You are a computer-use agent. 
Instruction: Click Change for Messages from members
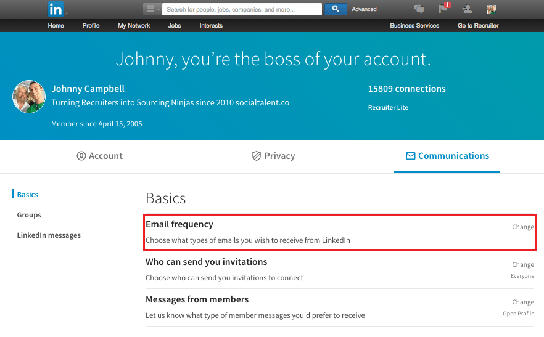point(523,302)
